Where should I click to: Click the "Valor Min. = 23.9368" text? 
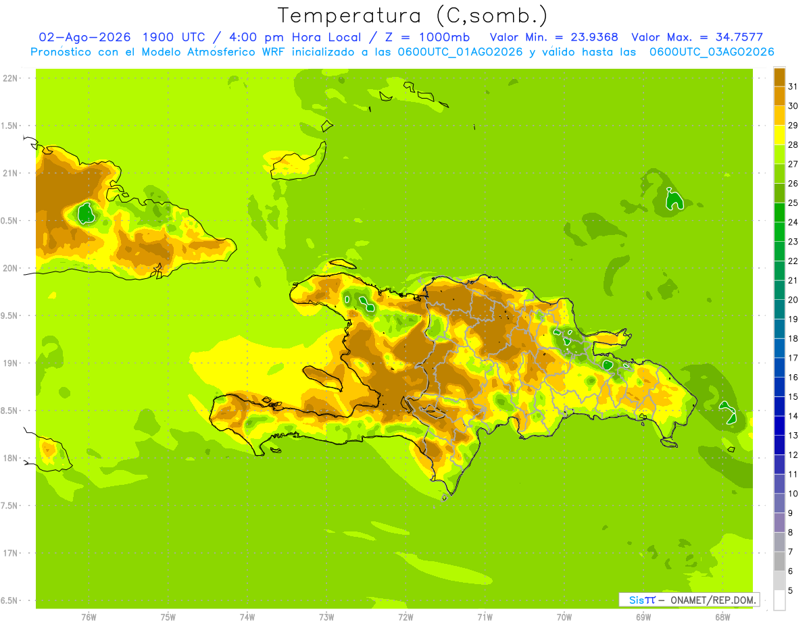pyautogui.click(x=554, y=37)
